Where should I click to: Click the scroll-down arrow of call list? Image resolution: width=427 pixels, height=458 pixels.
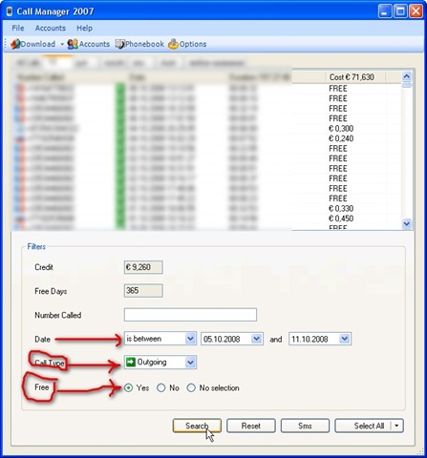(x=406, y=223)
